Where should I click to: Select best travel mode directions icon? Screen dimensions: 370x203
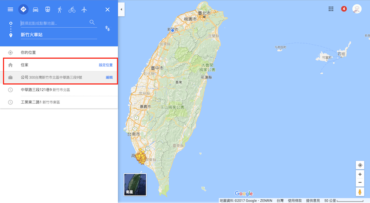click(x=23, y=10)
